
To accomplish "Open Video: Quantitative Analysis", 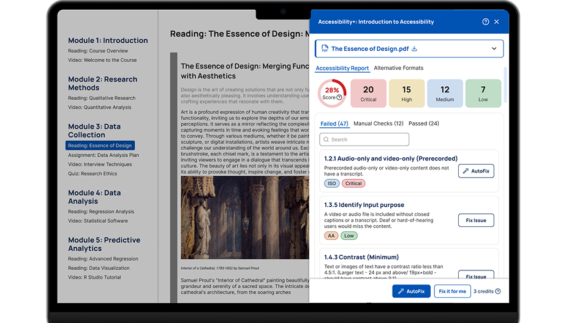I will (x=100, y=108).
